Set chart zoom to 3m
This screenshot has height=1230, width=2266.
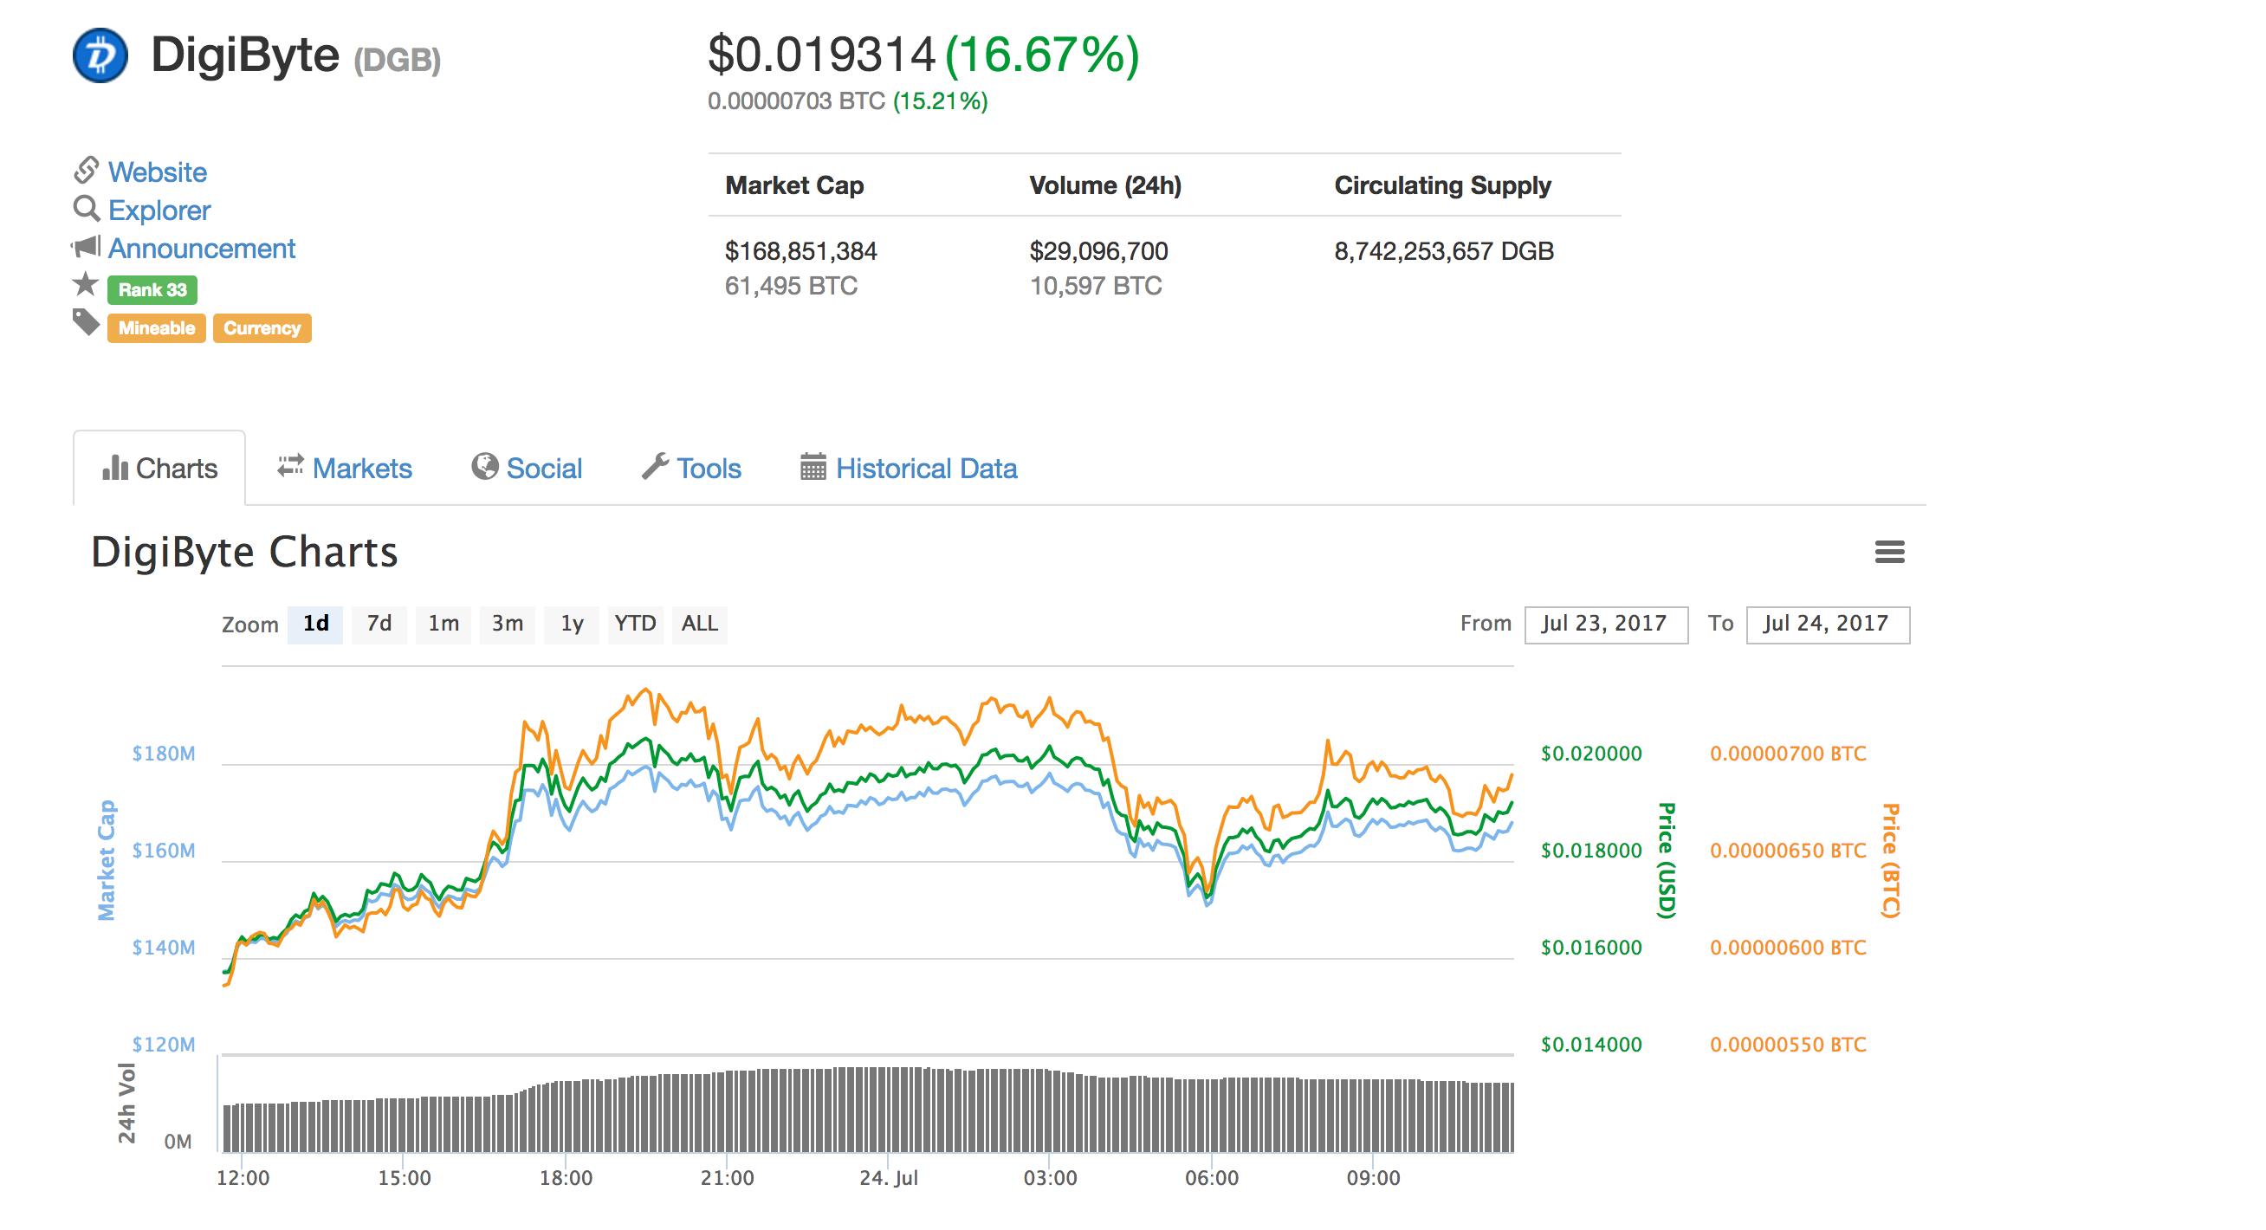click(x=508, y=624)
